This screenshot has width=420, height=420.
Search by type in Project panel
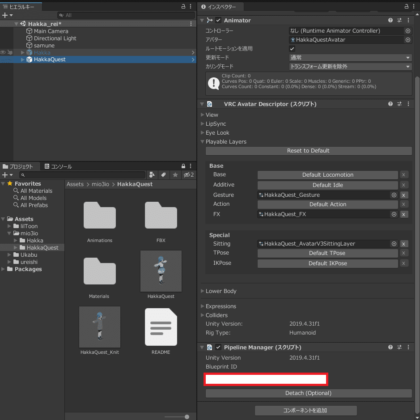pyautogui.click(x=152, y=175)
